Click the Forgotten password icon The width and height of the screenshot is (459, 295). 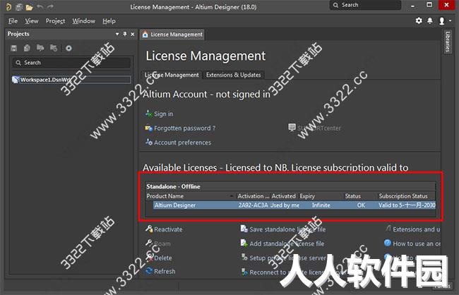[x=149, y=128]
